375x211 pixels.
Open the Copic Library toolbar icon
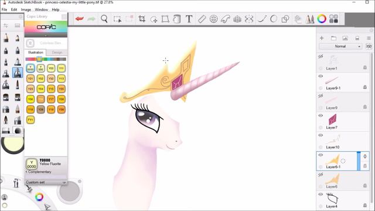298,19
